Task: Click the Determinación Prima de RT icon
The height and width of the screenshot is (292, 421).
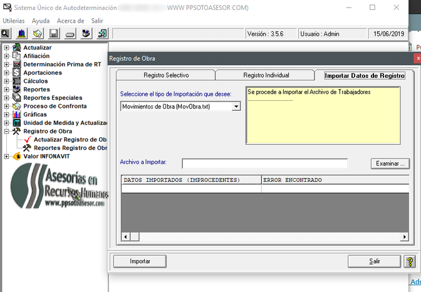Action: [17, 64]
